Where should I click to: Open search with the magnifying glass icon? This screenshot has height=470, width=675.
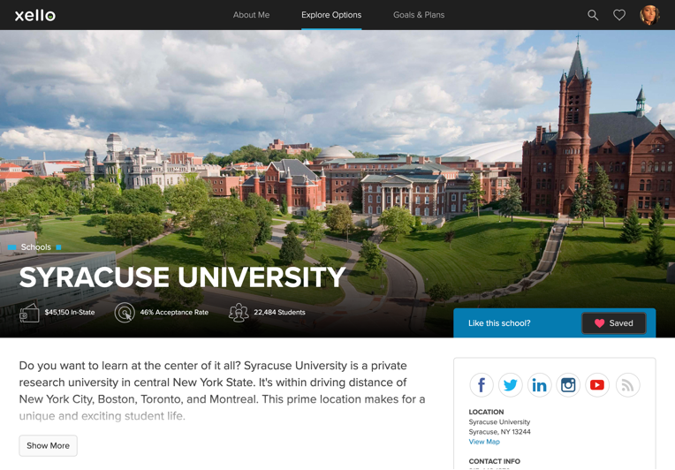coord(593,15)
